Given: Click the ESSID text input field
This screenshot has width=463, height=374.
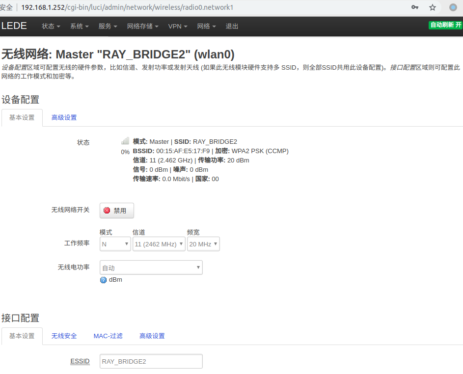Looking at the screenshot, I should click(x=151, y=361).
